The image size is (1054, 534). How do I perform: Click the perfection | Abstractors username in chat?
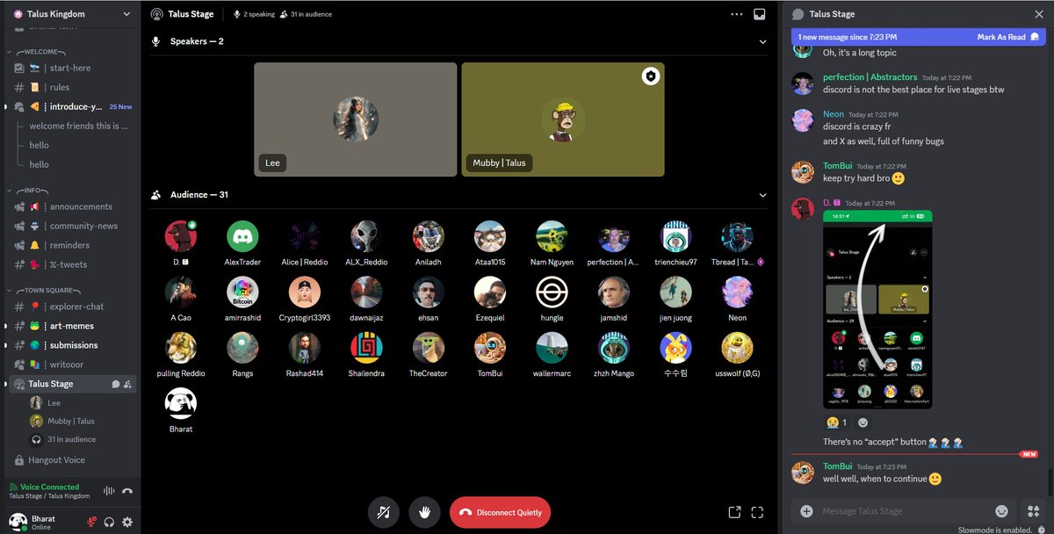[870, 77]
